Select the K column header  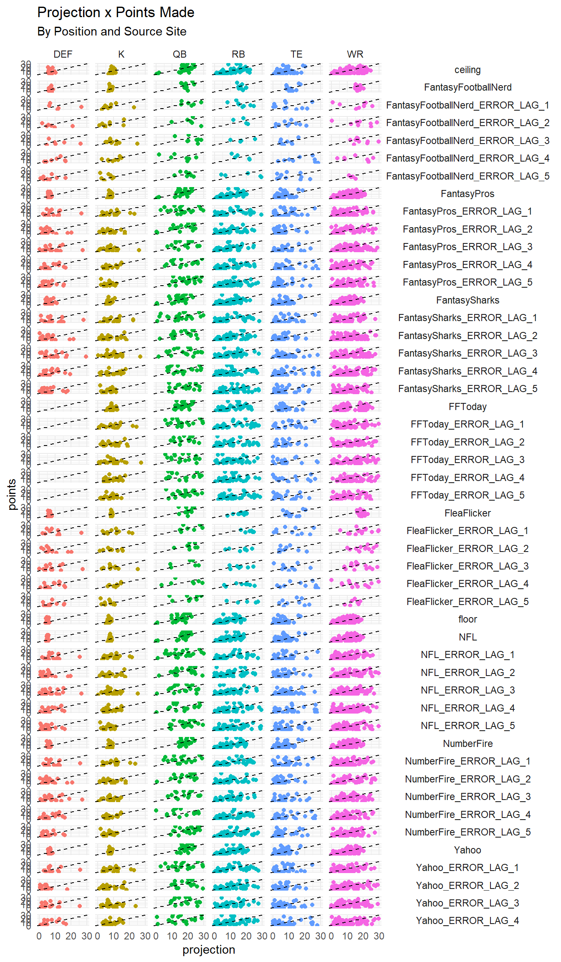click(x=121, y=54)
